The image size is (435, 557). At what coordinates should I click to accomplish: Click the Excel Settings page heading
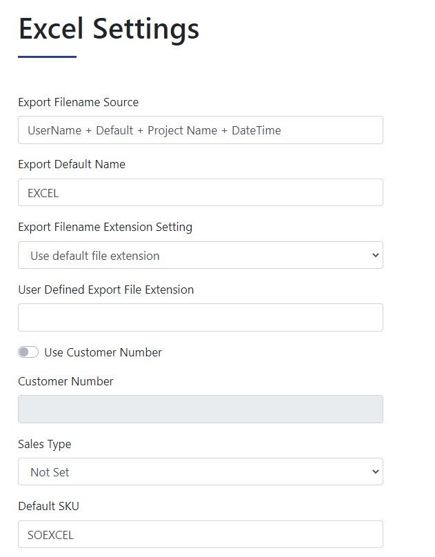(x=108, y=29)
